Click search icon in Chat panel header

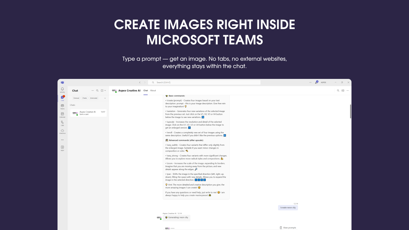click(97, 90)
